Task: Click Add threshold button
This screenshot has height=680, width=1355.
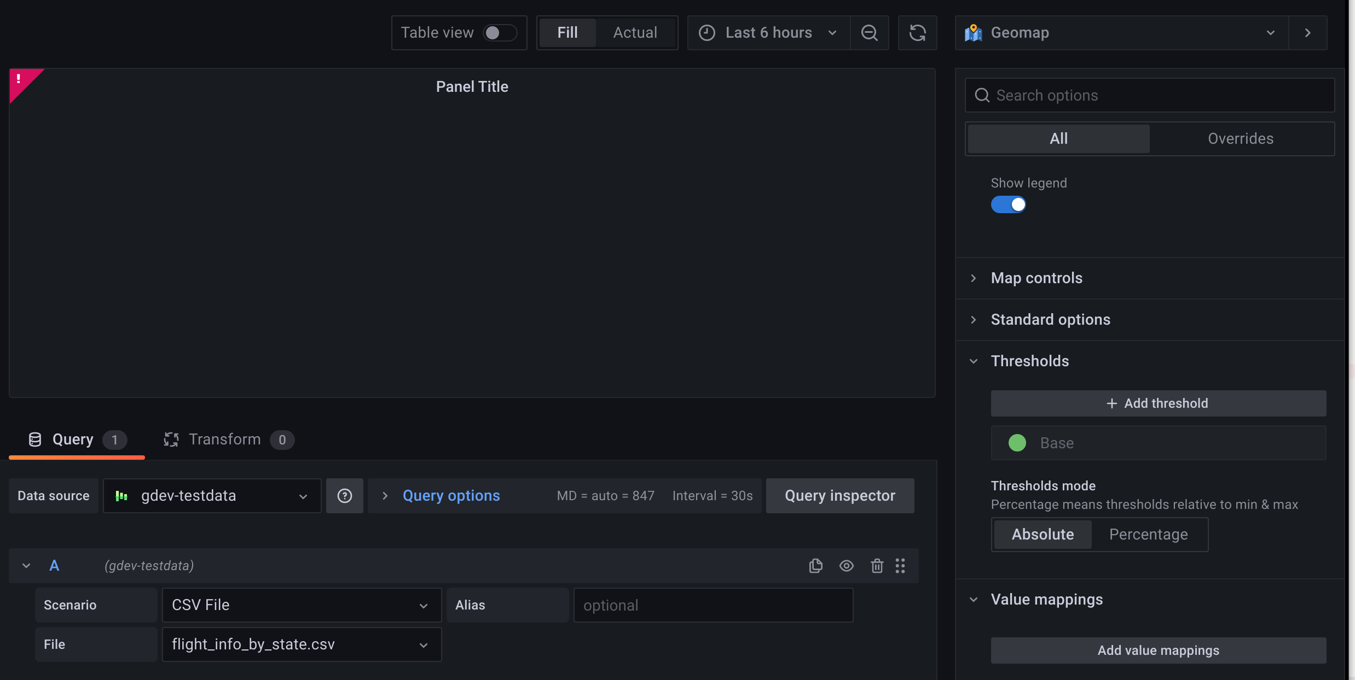Action: 1158,403
